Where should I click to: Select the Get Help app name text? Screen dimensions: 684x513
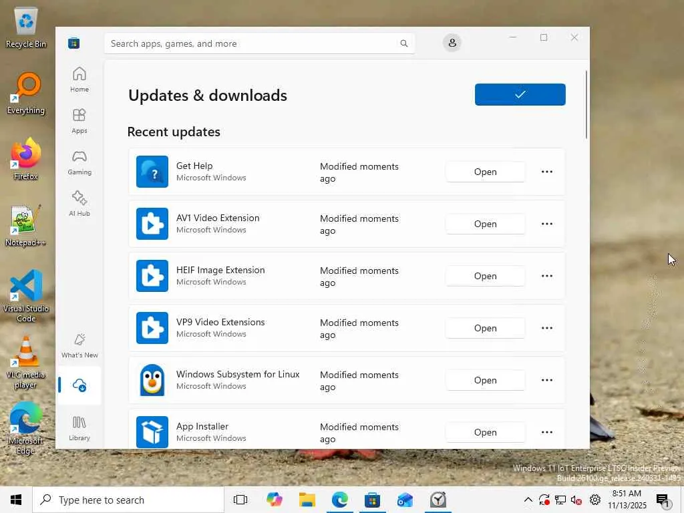(x=194, y=166)
